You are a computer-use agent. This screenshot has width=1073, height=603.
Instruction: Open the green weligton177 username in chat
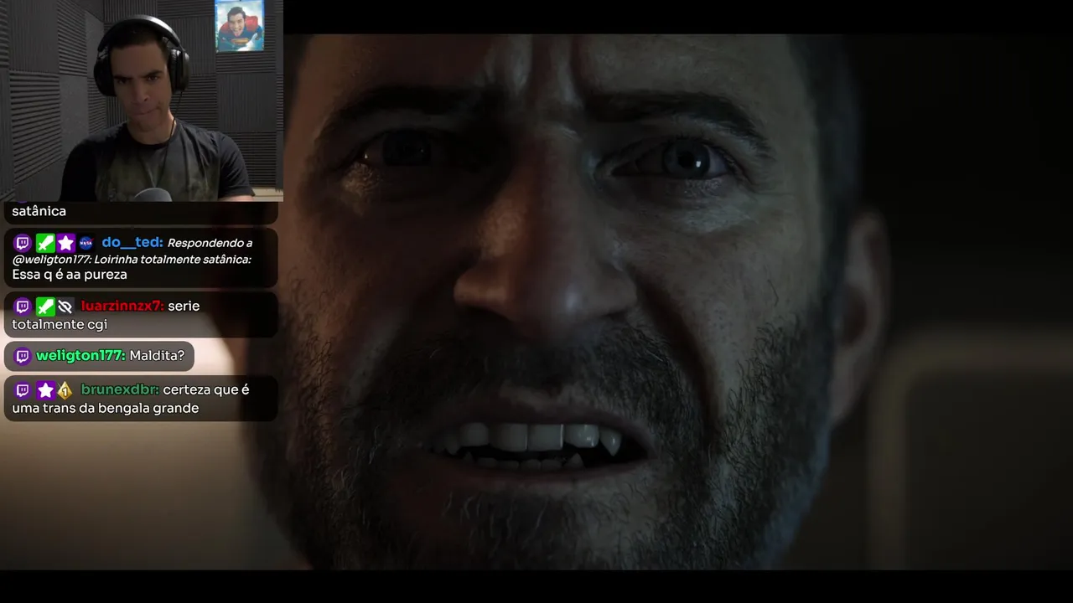point(80,355)
